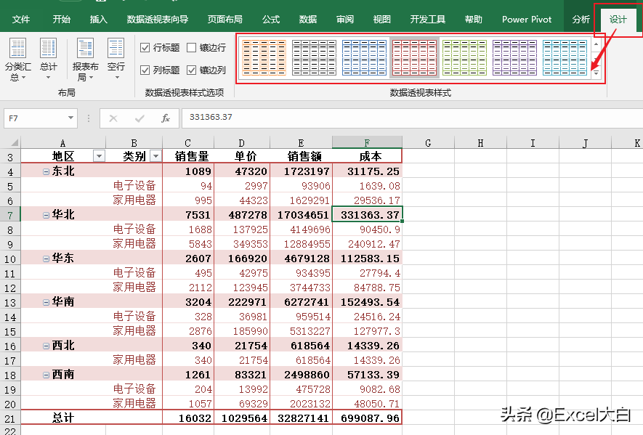Click the select-all corner triangle

coord(14,142)
